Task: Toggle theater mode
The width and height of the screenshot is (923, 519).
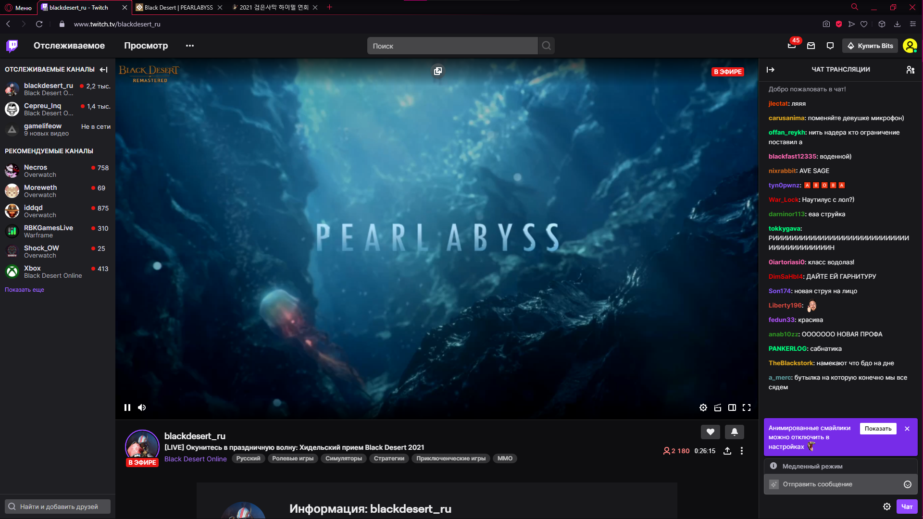Action: pos(732,408)
